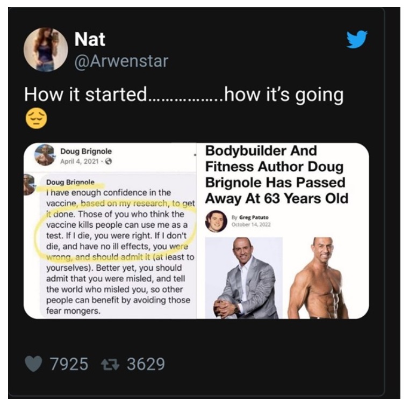This screenshot has width=409, height=406.
Task: Click the October 14, 2022 article date
Action: click(x=251, y=224)
